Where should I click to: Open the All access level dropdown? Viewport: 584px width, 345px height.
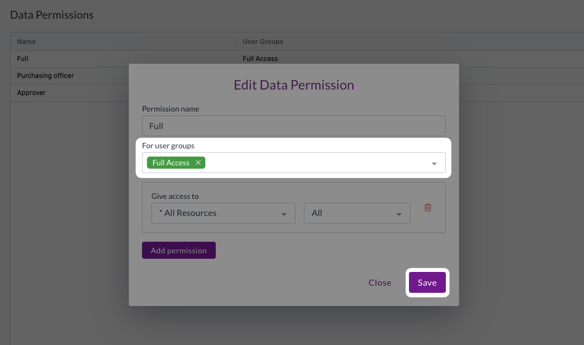357,213
